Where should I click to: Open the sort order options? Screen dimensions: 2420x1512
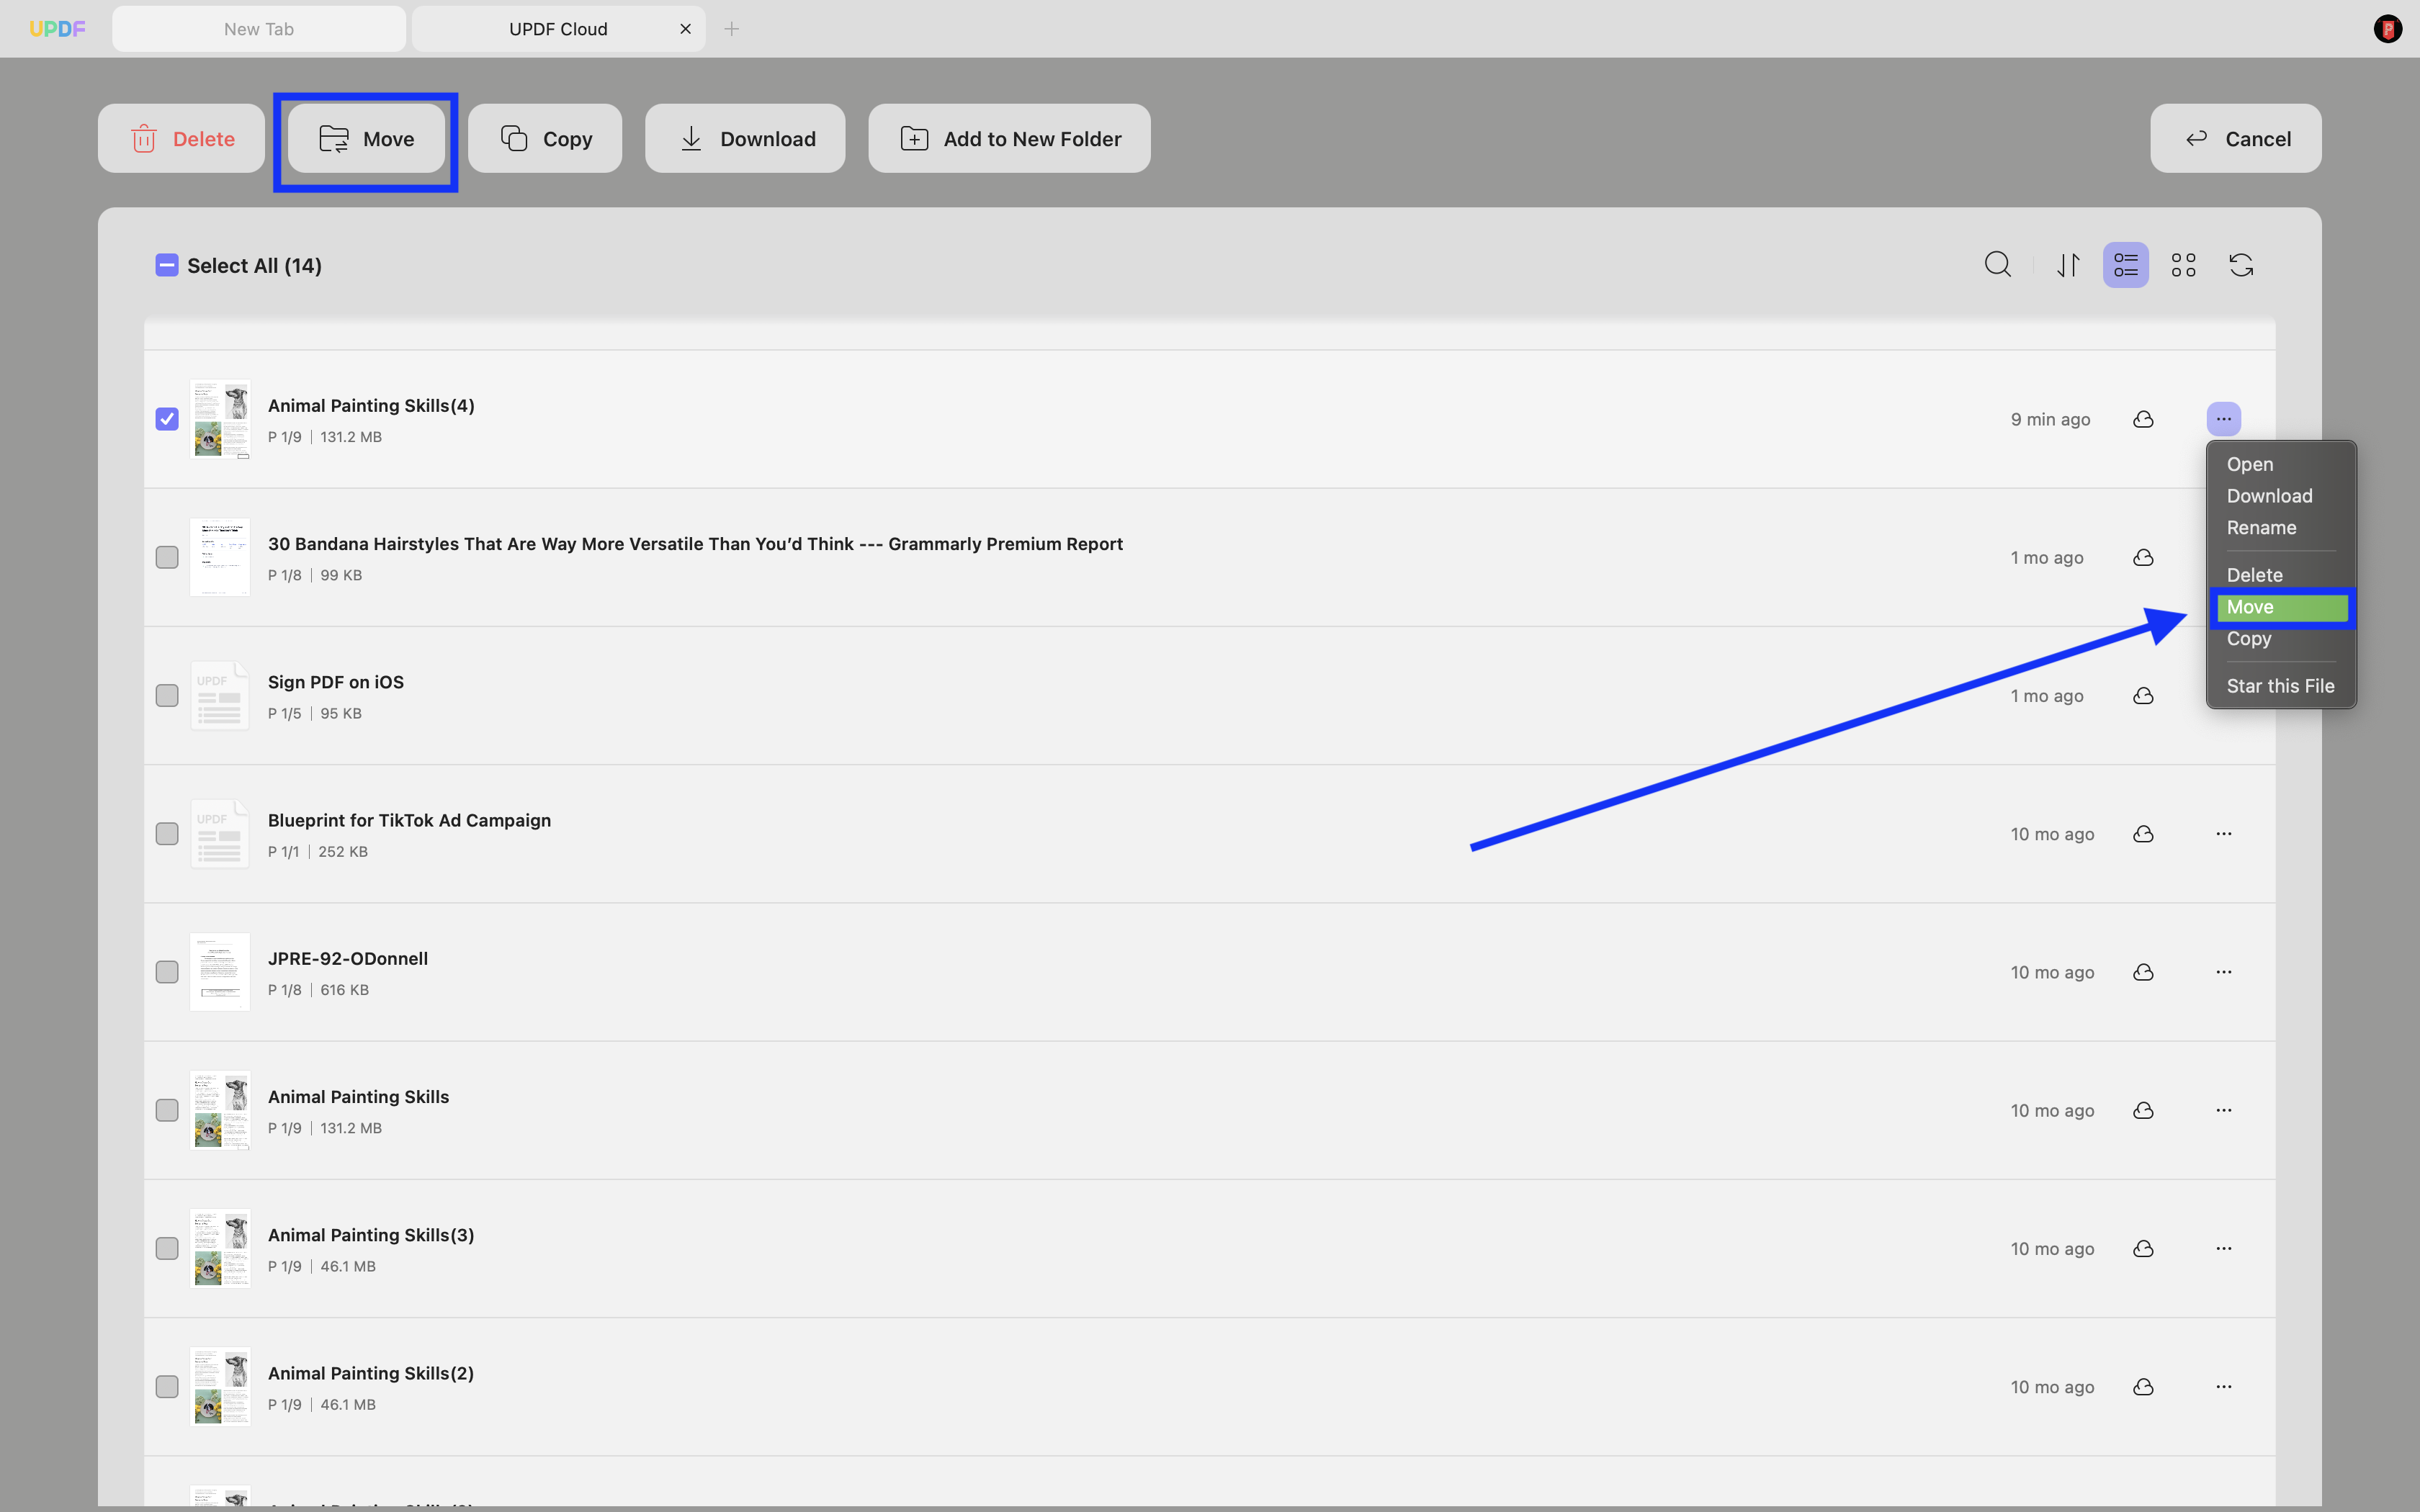pos(2068,265)
